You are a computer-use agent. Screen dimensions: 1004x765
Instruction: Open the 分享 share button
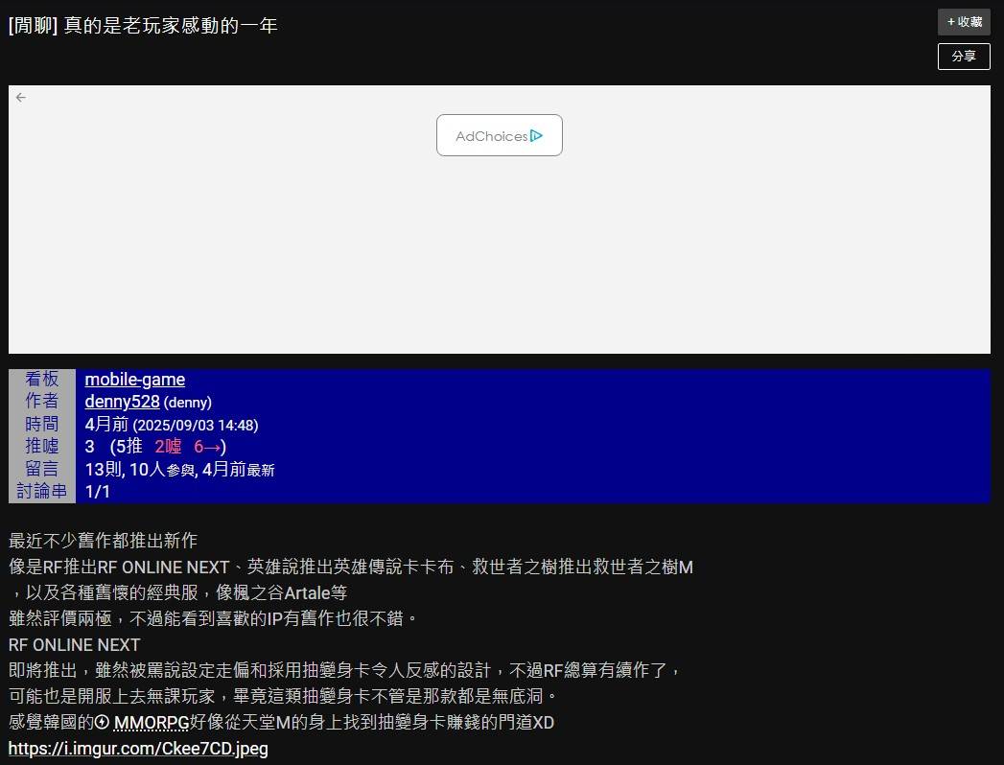point(964,57)
